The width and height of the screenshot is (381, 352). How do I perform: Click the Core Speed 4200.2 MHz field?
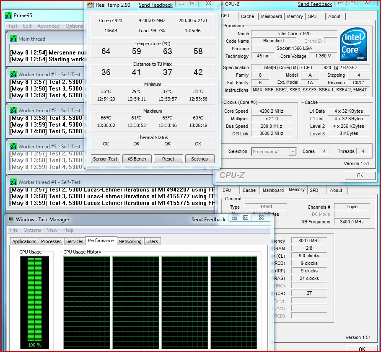click(272, 111)
